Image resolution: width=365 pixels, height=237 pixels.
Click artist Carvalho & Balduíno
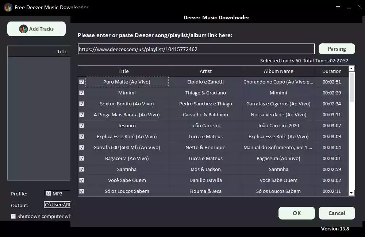(x=205, y=114)
